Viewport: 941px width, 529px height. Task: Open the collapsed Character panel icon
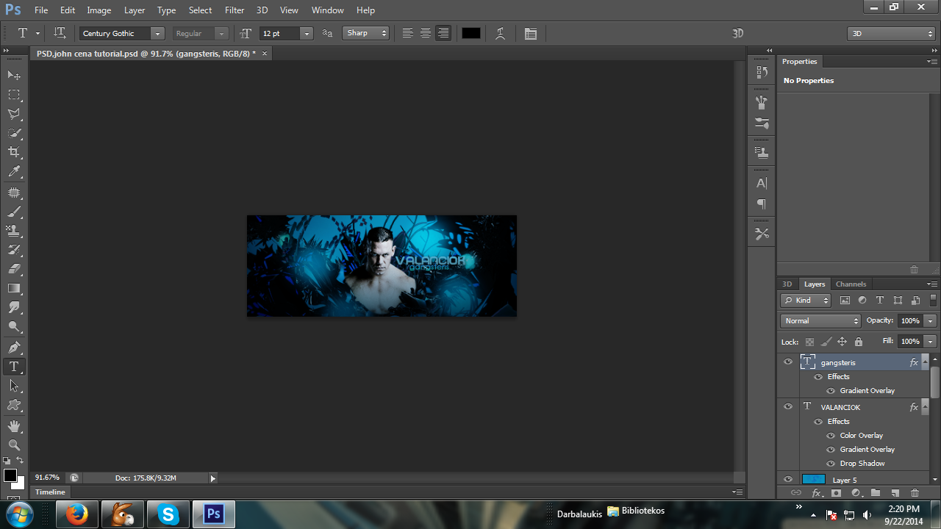tap(762, 183)
